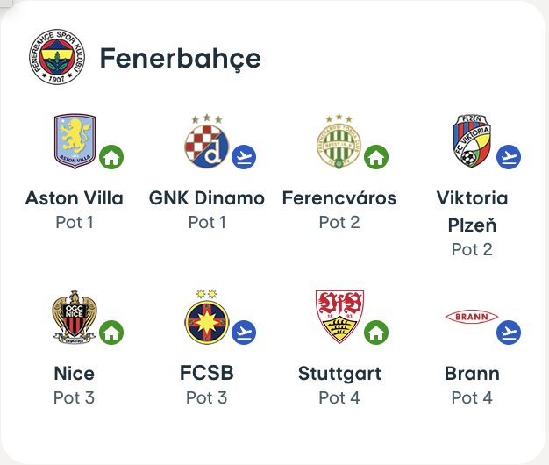Click the away plane icon beside FCSB
This screenshot has width=549, height=465.
pos(244,333)
